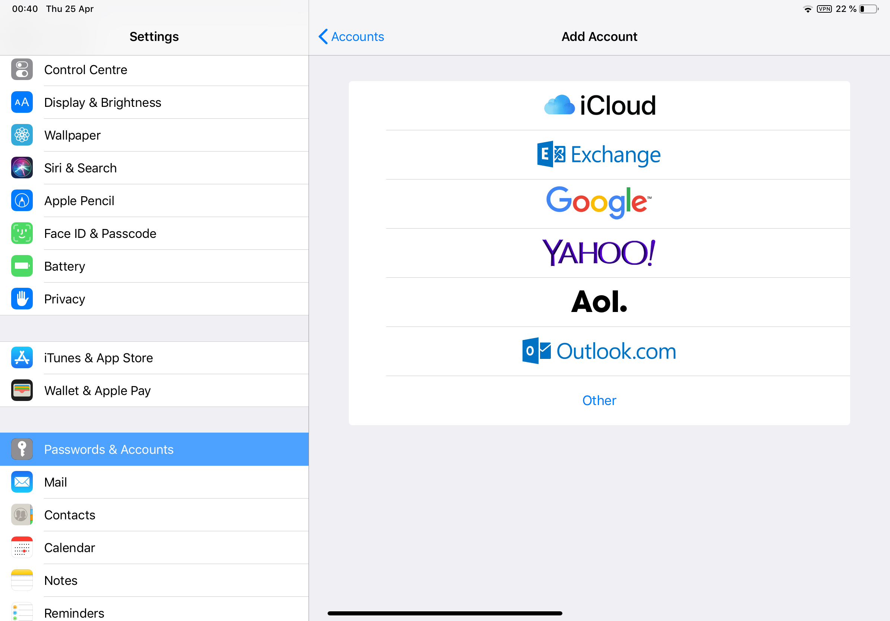Select Google account type

point(600,203)
